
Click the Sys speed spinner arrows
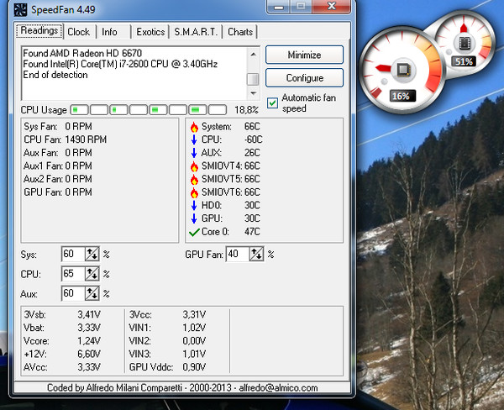tap(92, 255)
